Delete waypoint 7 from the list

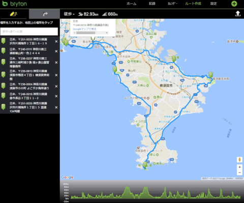(x=56, y=107)
